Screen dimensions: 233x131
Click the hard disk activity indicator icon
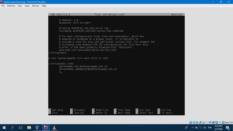point(190,122)
